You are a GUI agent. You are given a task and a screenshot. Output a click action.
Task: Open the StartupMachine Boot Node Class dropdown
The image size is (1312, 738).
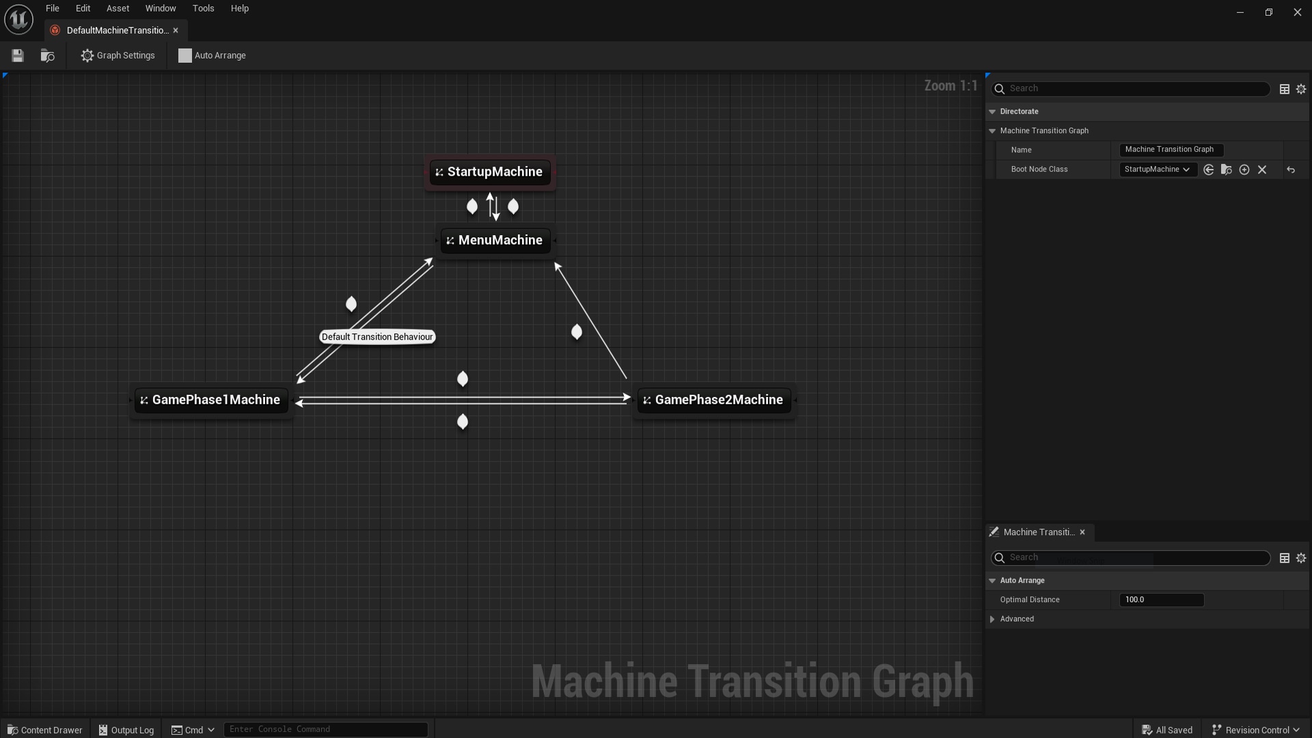coord(1158,169)
